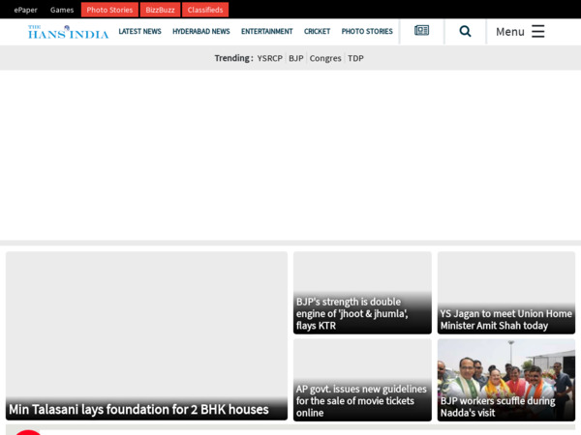This screenshot has width=581, height=435.
Task: Open the Games link
Action: pyautogui.click(x=62, y=10)
